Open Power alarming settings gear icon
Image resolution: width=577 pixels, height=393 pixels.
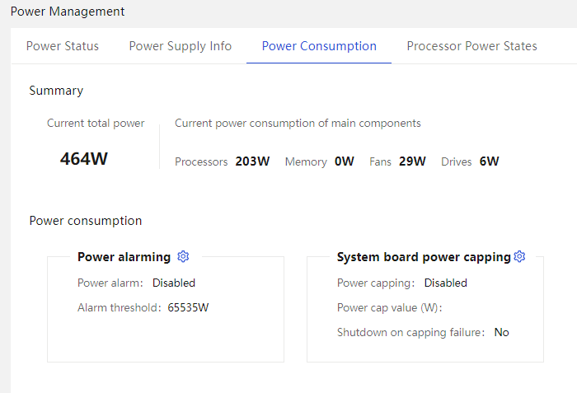tap(183, 256)
